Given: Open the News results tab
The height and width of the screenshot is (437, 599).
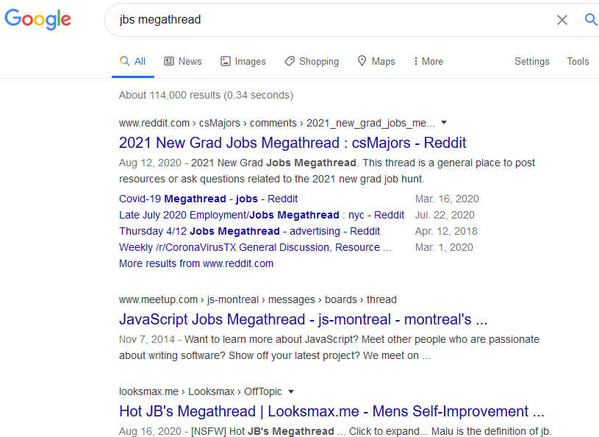Looking at the screenshot, I should point(183,62).
